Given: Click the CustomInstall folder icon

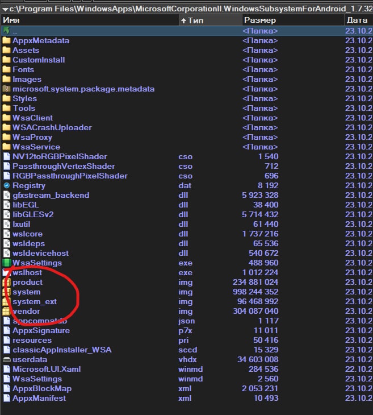Looking at the screenshot, I should [x=6, y=60].
